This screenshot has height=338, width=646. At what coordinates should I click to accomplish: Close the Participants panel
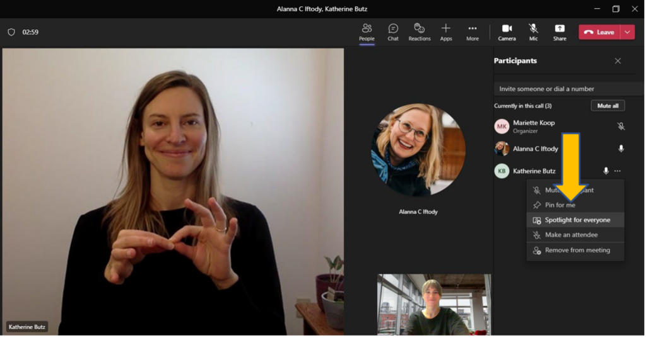tap(618, 61)
